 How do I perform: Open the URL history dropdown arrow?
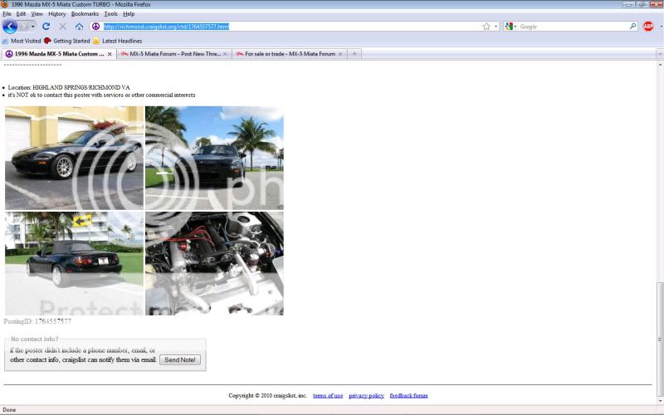pyautogui.click(x=496, y=27)
